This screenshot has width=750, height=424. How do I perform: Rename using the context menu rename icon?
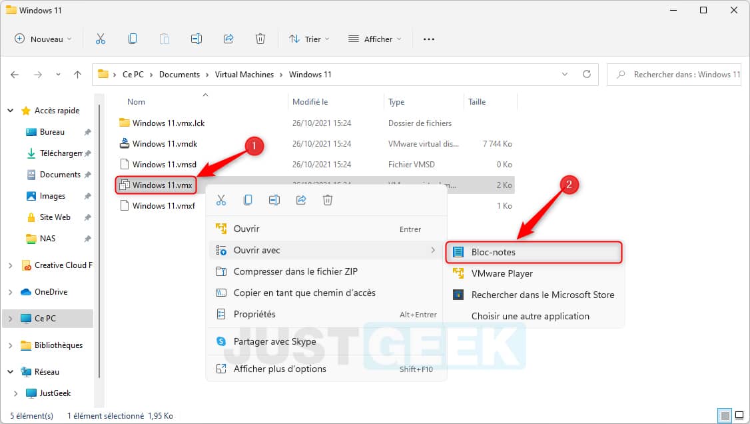(x=274, y=200)
